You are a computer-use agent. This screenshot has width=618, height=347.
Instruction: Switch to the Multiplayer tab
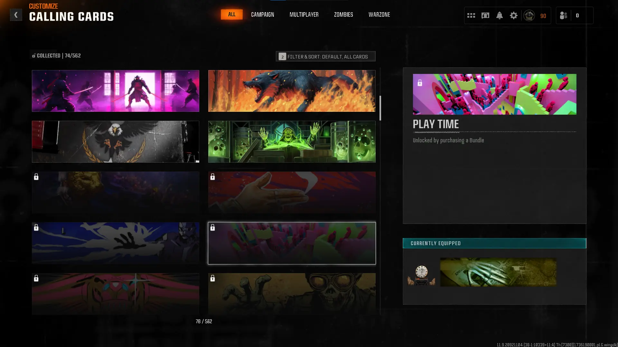click(304, 14)
